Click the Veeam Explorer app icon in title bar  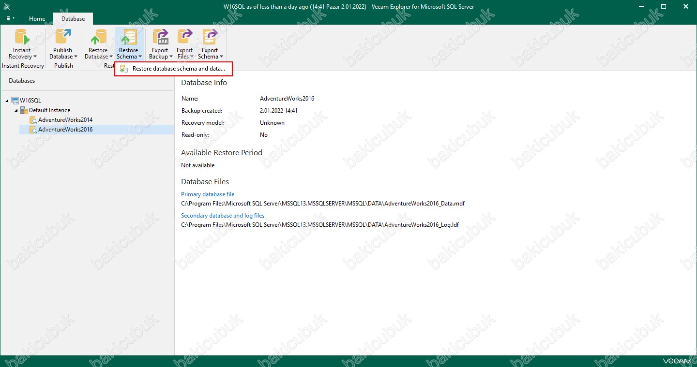point(6,7)
